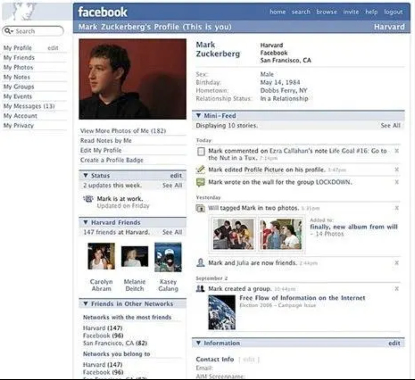Open the first tagged photo showing group at laptop
This screenshot has width=415, height=380.
pyautogui.click(x=234, y=234)
